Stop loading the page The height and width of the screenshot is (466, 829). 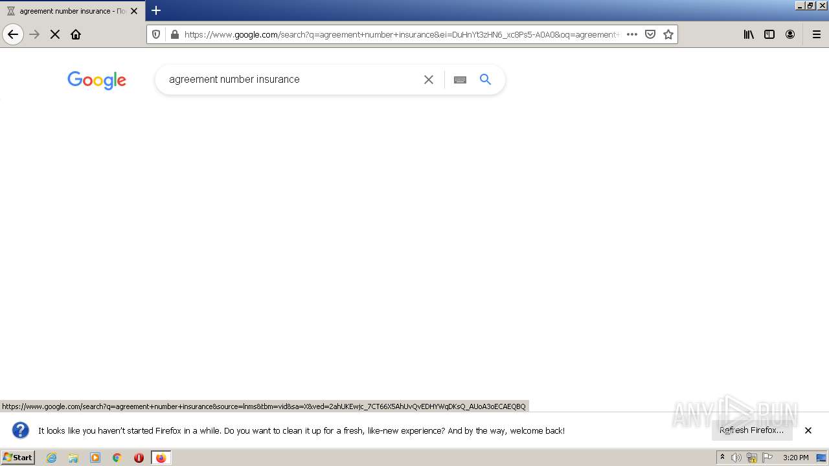tap(55, 34)
